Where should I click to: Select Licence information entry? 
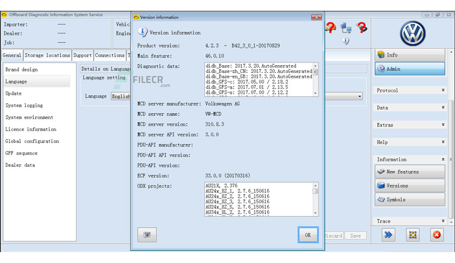pyautogui.click(x=37, y=129)
